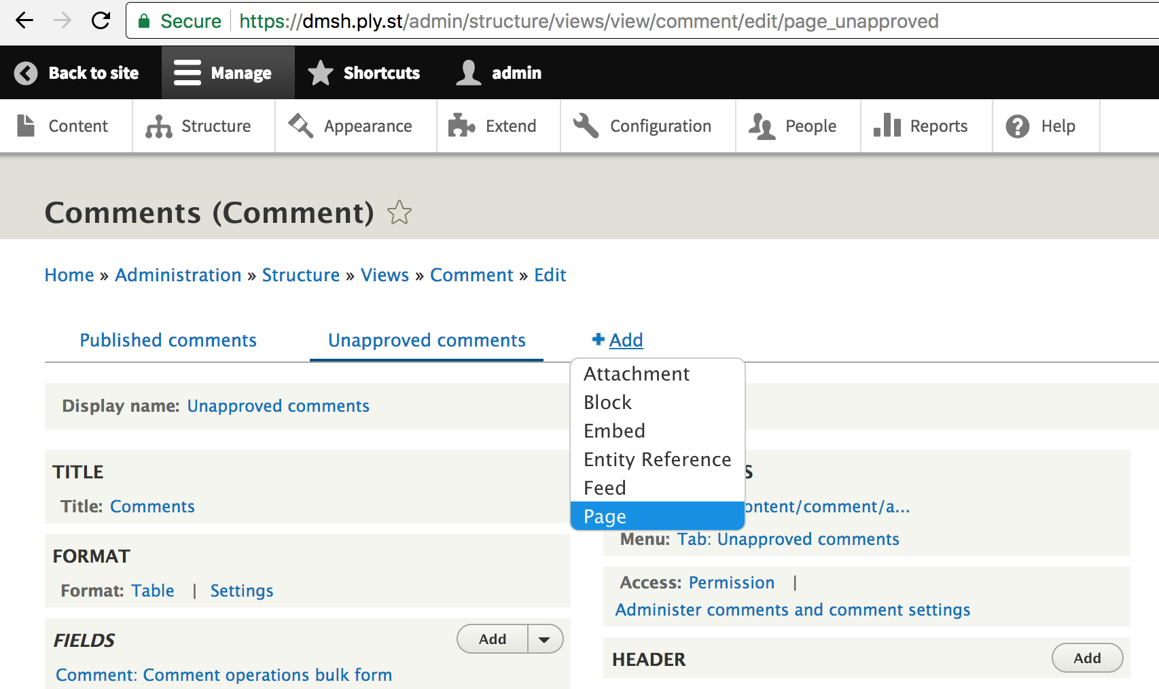Open the Content page icon

(26, 126)
